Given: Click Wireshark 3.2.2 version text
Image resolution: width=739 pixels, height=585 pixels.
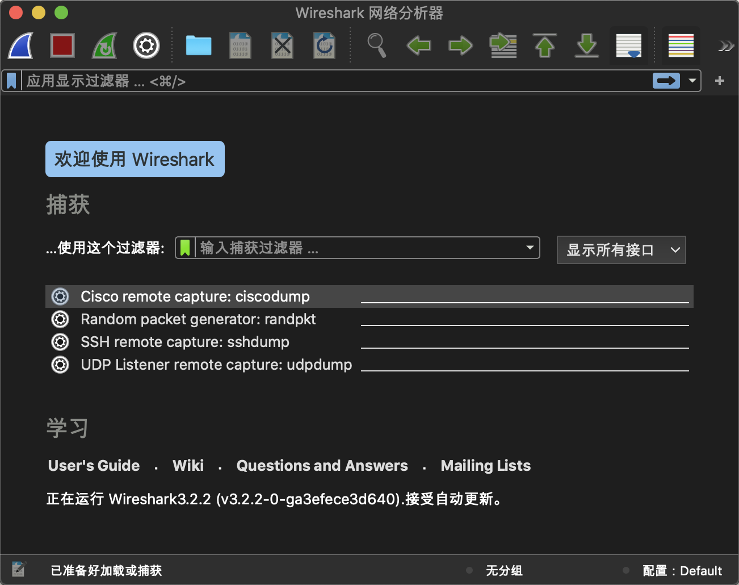Looking at the screenshot, I should pos(276,499).
